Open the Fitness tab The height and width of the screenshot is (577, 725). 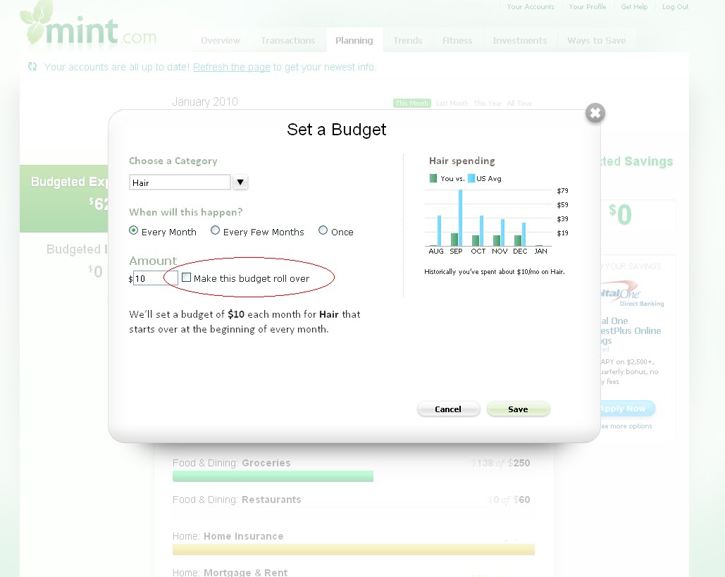pyautogui.click(x=457, y=41)
